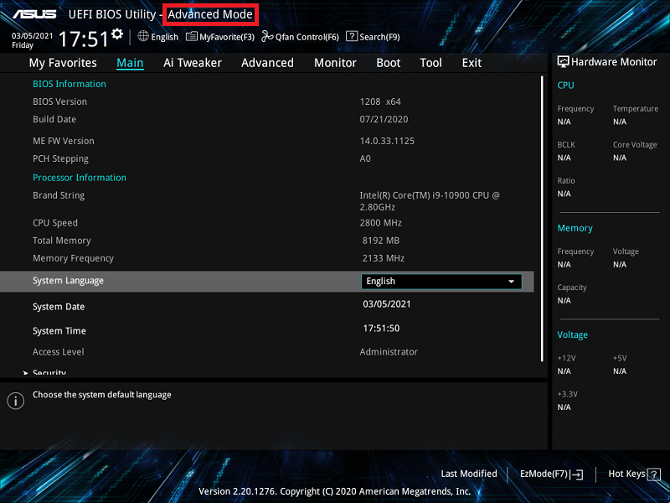Select the System Time value field
This screenshot has height=503, width=670.
[381, 329]
